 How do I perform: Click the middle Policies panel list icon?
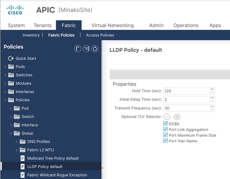click(86, 49)
